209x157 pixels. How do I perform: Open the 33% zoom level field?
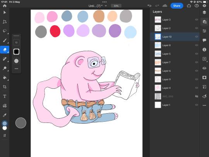click(x=116, y=6)
